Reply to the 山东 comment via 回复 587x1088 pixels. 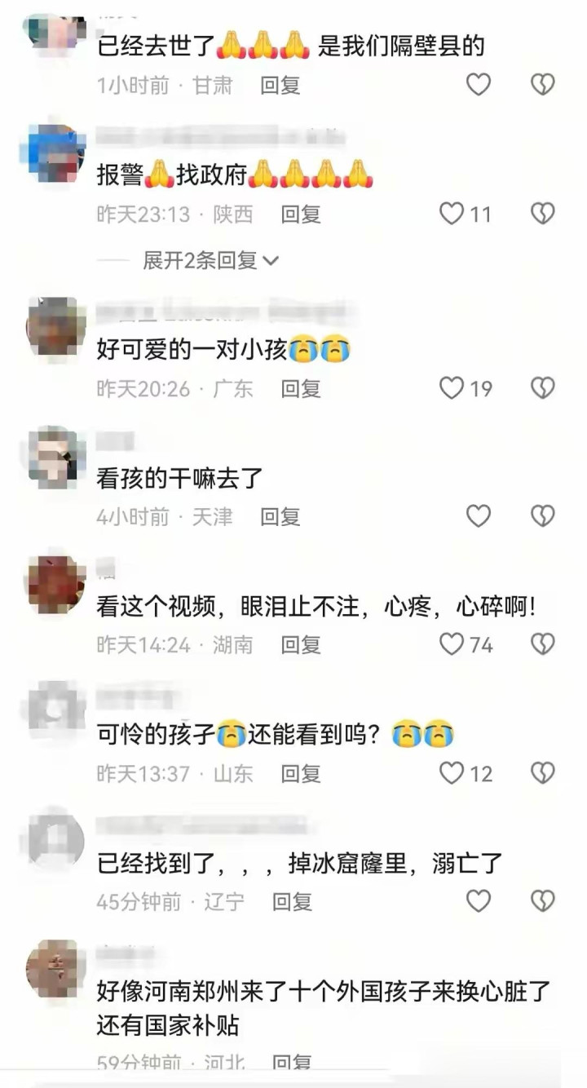pos(301,773)
